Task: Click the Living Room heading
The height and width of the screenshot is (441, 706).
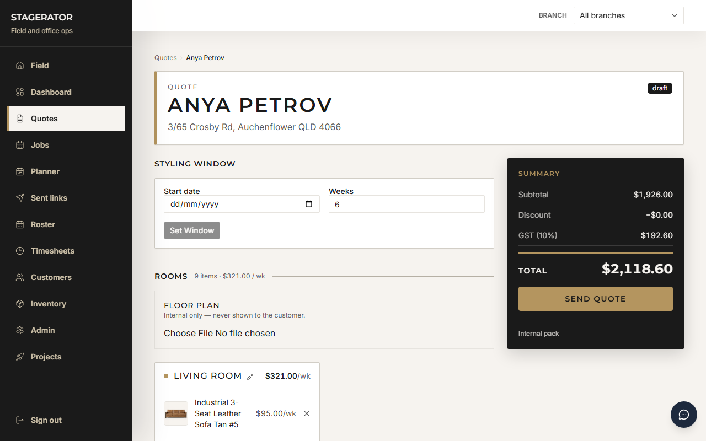Action: pyautogui.click(x=208, y=376)
